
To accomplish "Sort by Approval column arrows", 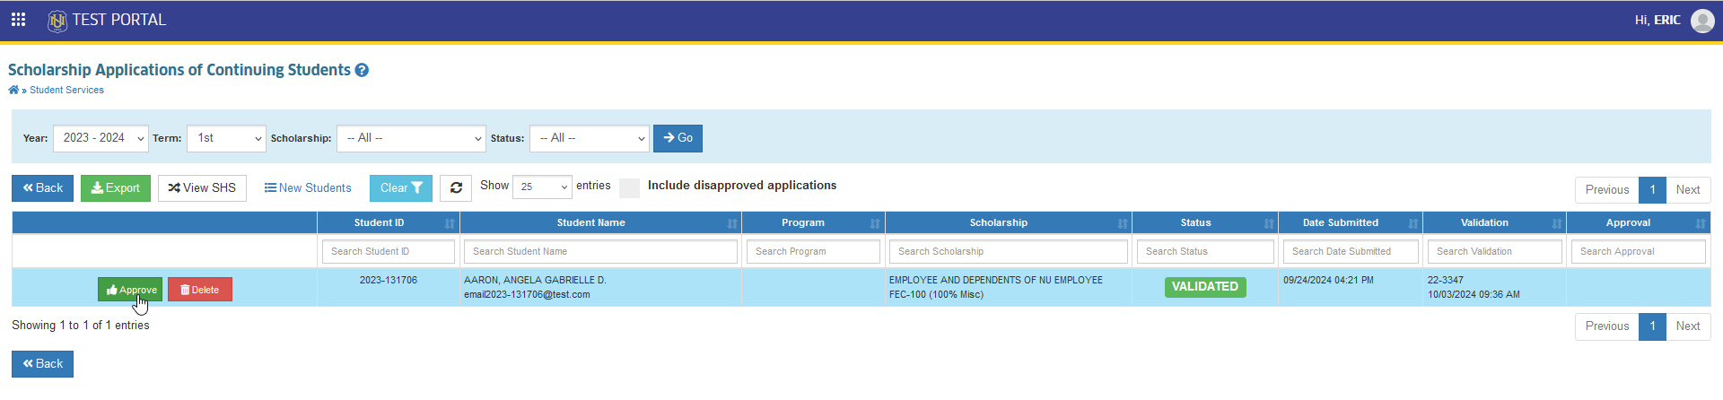I will [x=1701, y=223].
